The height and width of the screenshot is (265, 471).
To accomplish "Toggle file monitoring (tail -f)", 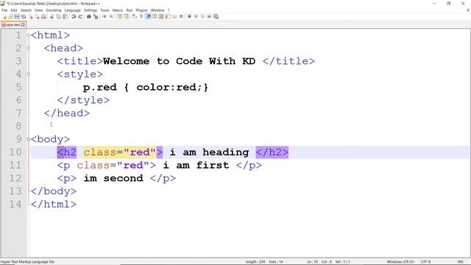I will click(x=181, y=16).
